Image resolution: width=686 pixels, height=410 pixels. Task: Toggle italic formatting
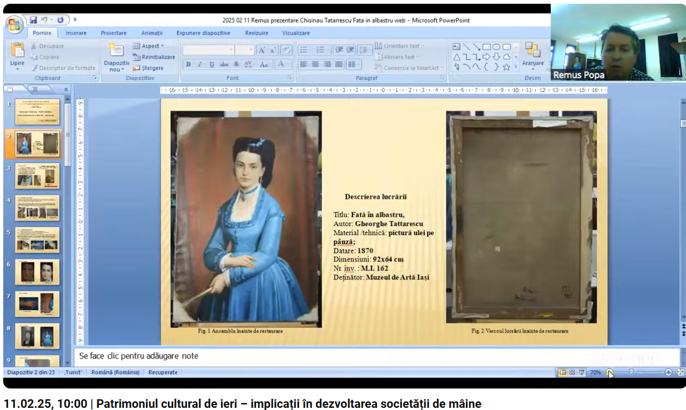200,65
